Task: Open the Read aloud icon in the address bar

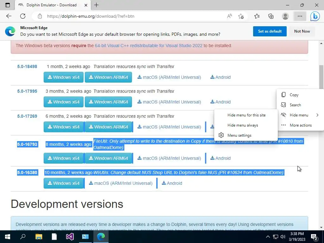Action: pos(229,16)
